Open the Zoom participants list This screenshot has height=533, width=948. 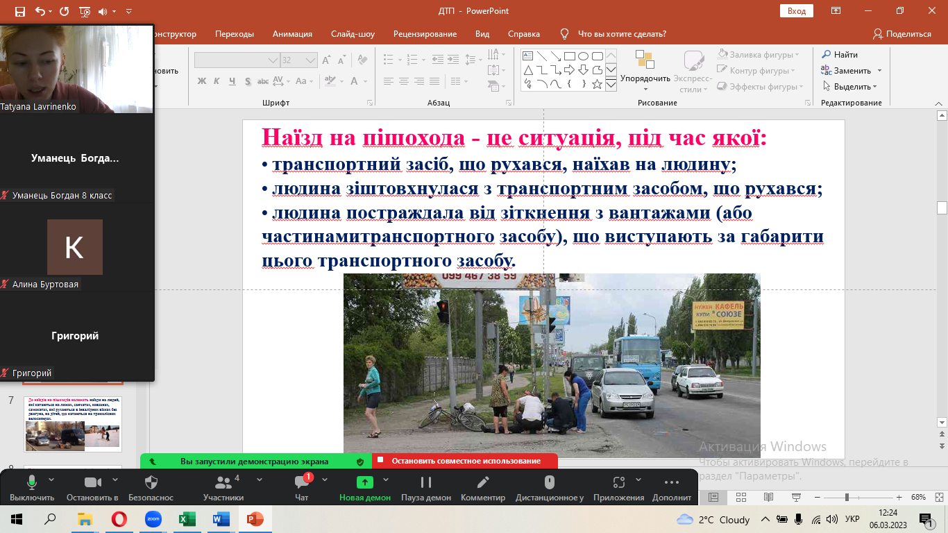(223, 483)
